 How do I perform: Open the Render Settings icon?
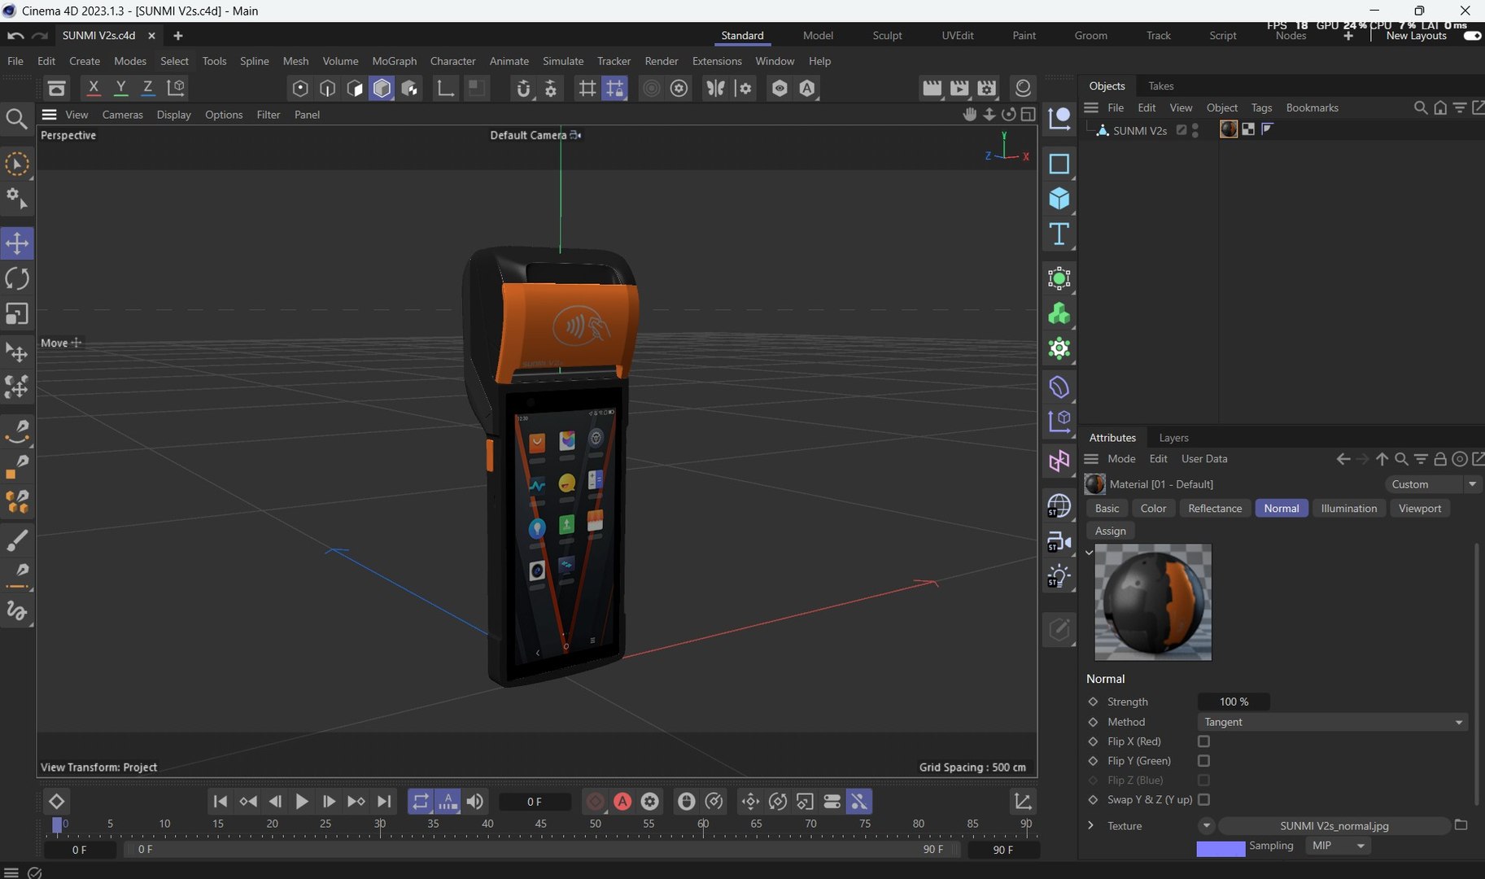(x=987, y=88)
